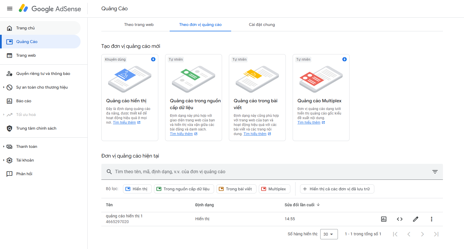Viewport: 464px width, 249px height.
Task: Open more options three-dot menu in table row
Action: pos(432,219)
